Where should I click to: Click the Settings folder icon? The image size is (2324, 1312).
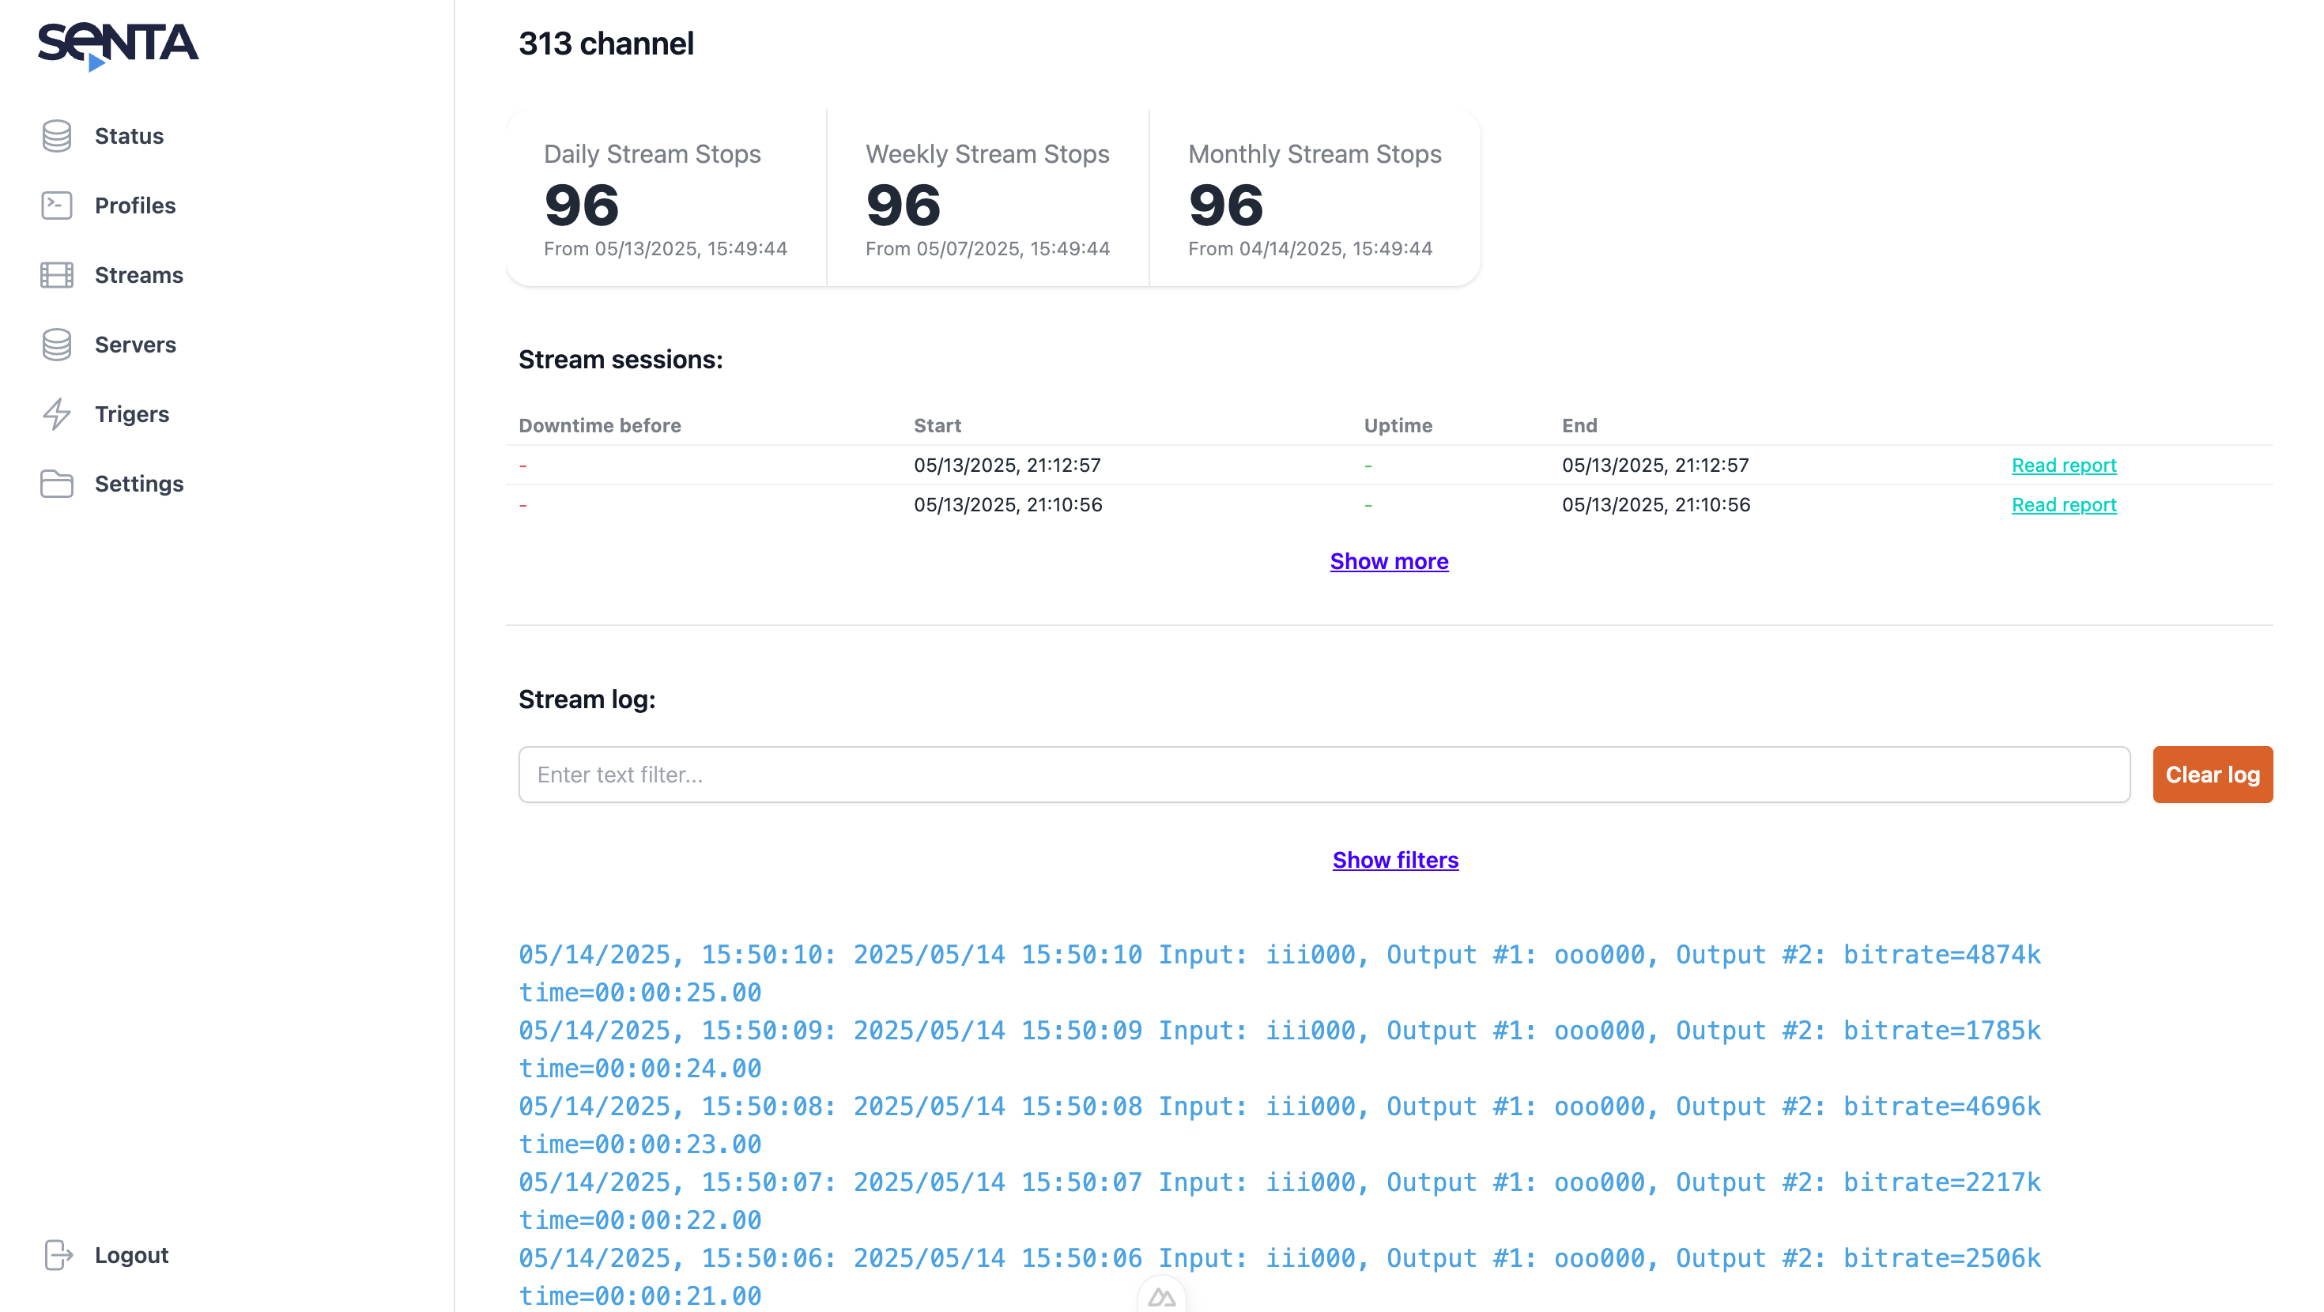57,484
